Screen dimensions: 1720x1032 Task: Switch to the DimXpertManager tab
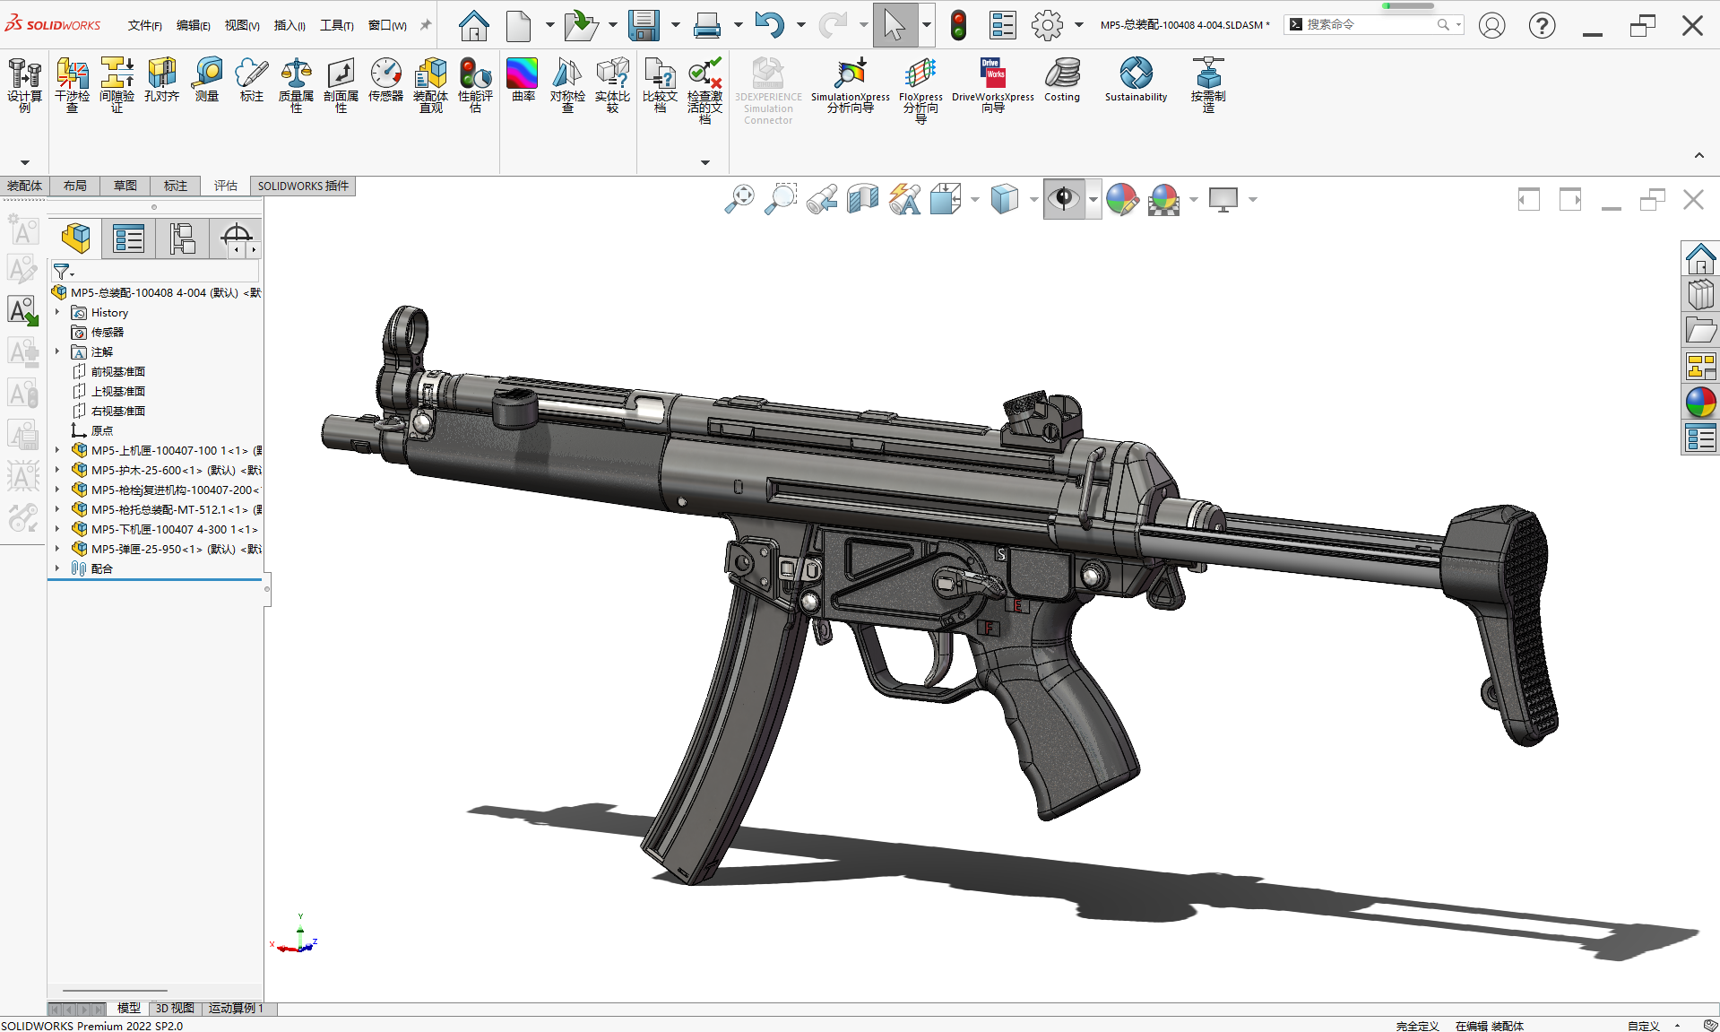235,237
